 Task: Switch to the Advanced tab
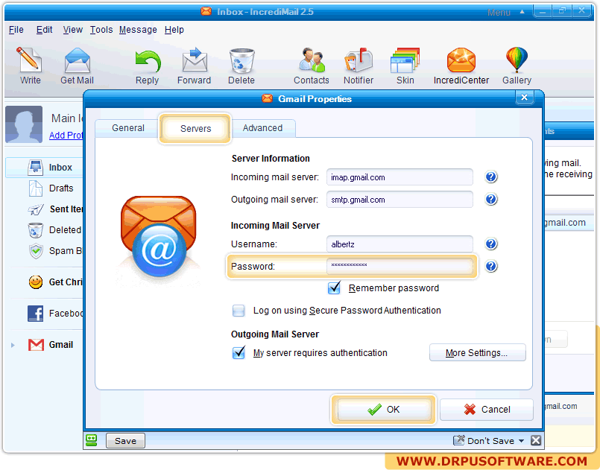(x=262, y=128)
